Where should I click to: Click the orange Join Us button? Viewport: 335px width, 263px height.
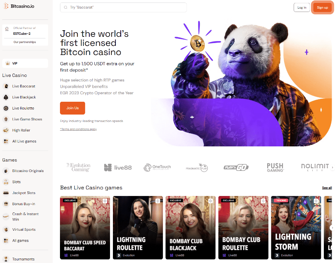point(72,108)
